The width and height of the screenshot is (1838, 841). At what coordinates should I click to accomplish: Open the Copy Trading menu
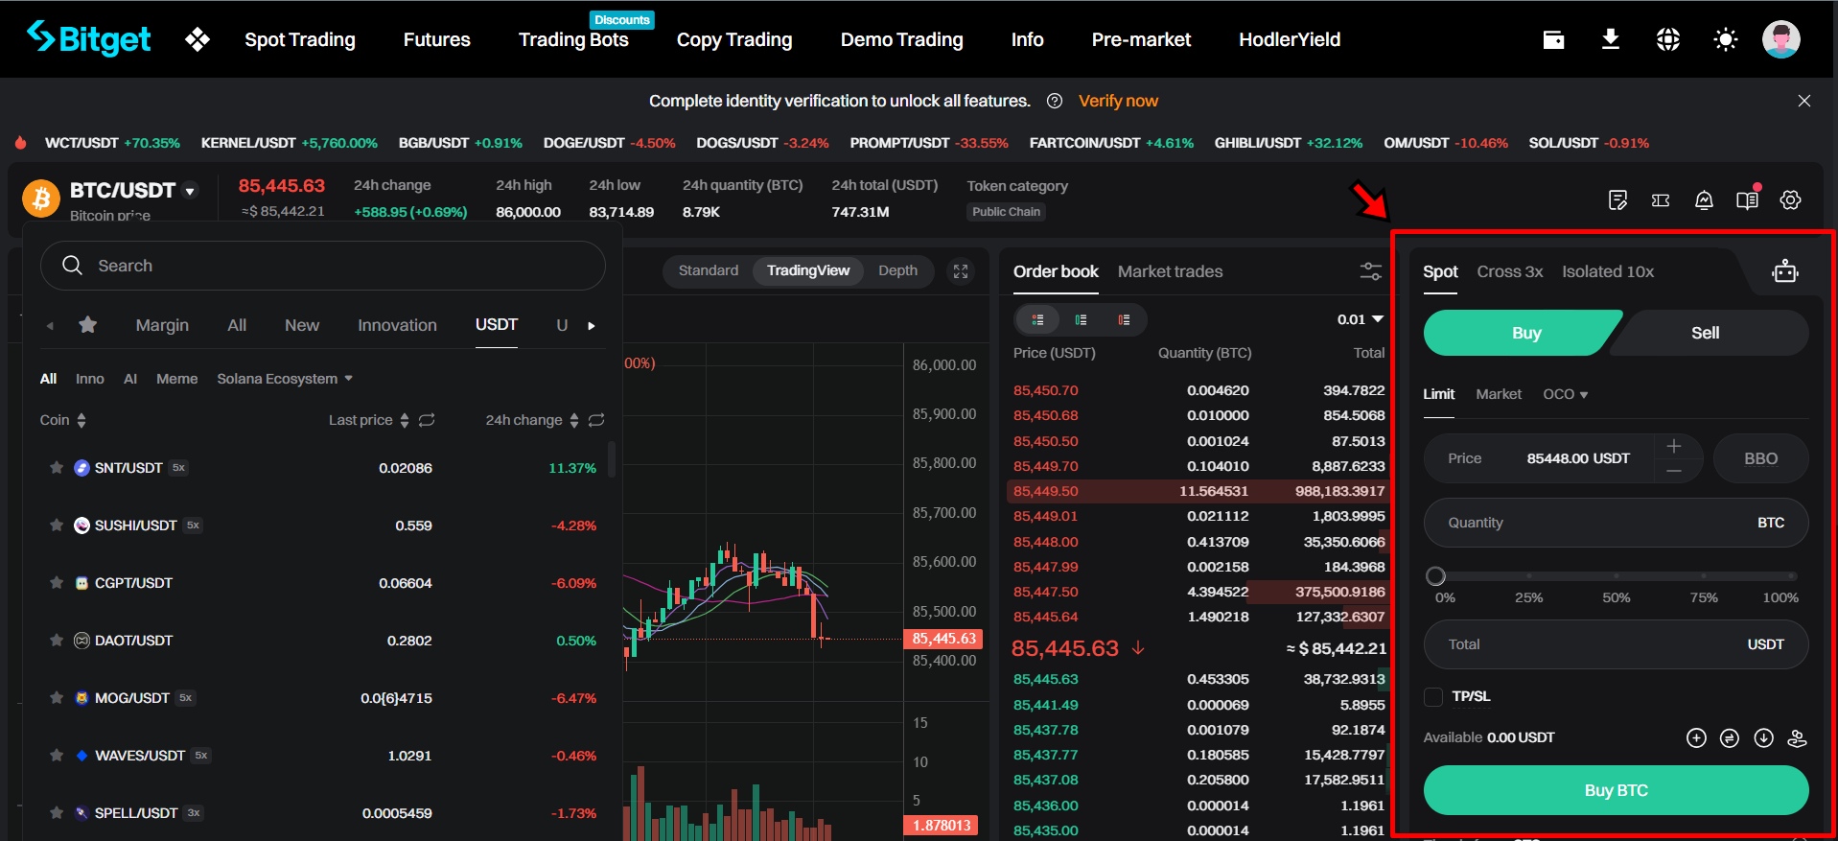(x=734, y=39)
